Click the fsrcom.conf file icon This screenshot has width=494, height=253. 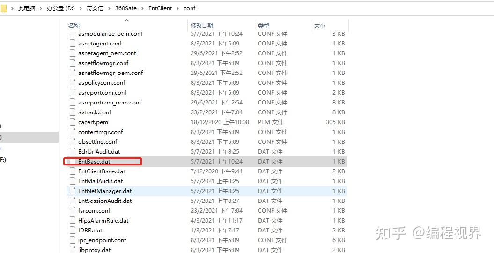click(x=73, y=211)
